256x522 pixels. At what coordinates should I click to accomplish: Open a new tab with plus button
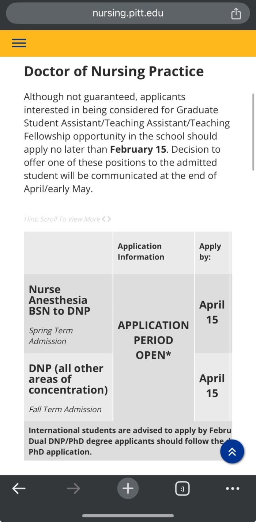click(128, 488)
